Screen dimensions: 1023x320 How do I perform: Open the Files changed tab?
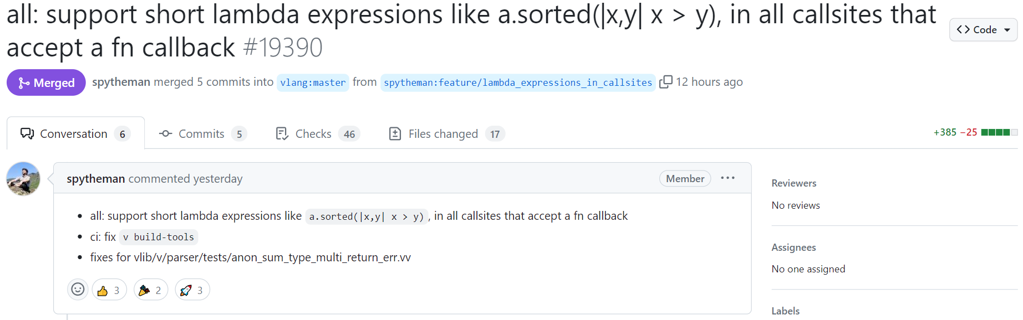[x=447, y=134]
